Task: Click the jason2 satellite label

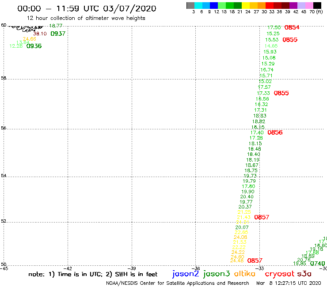Action: coord(186,274)
